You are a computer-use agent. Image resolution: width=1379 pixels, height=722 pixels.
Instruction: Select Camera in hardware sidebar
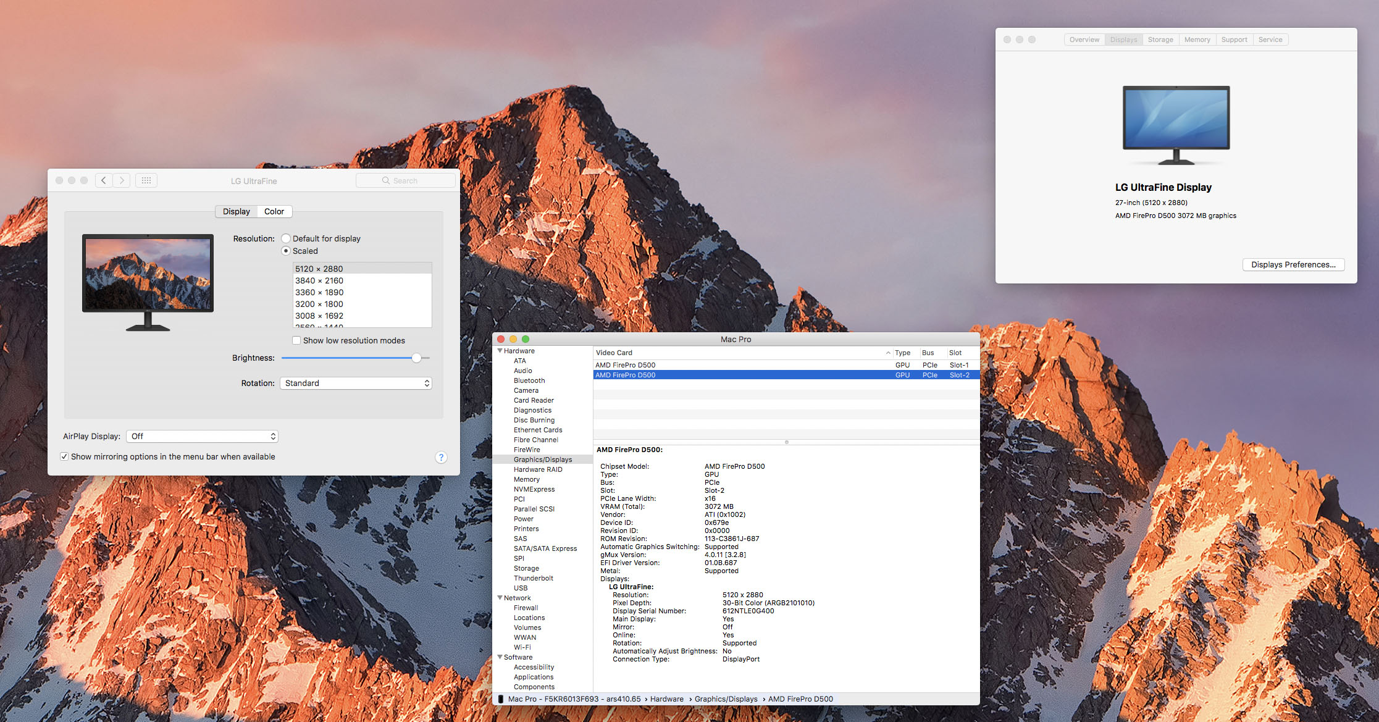click(526, 390)
